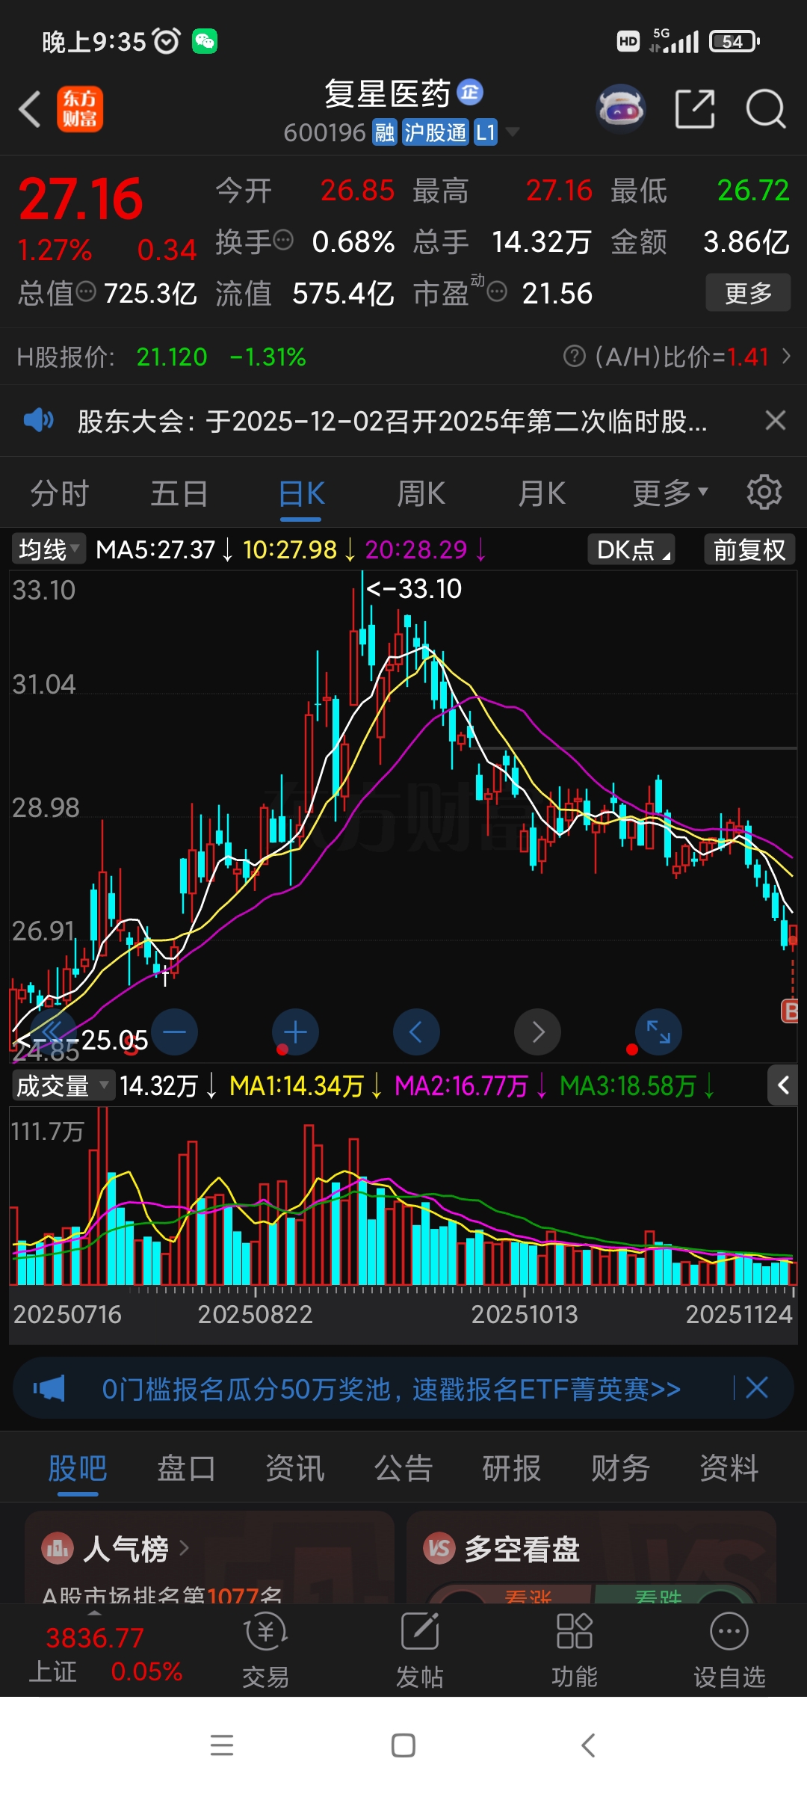The width and height of the screenshot is (807, 1794).
Task: Tap the A/H ratio help question icon
Action: pyautogui.click(x=574, y=357)
